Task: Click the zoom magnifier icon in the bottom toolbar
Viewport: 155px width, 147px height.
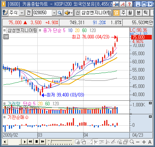Action: (x=132, y=142)
